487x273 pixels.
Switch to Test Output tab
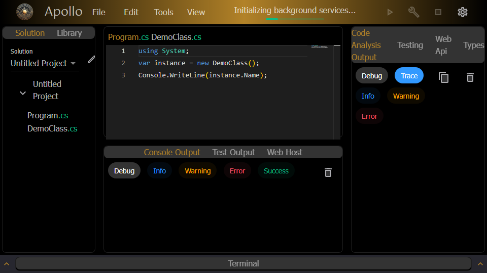[x=233, y=152]
